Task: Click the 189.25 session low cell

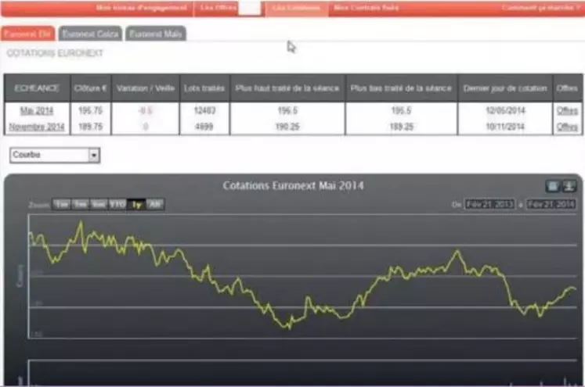Action: point(401,127)
